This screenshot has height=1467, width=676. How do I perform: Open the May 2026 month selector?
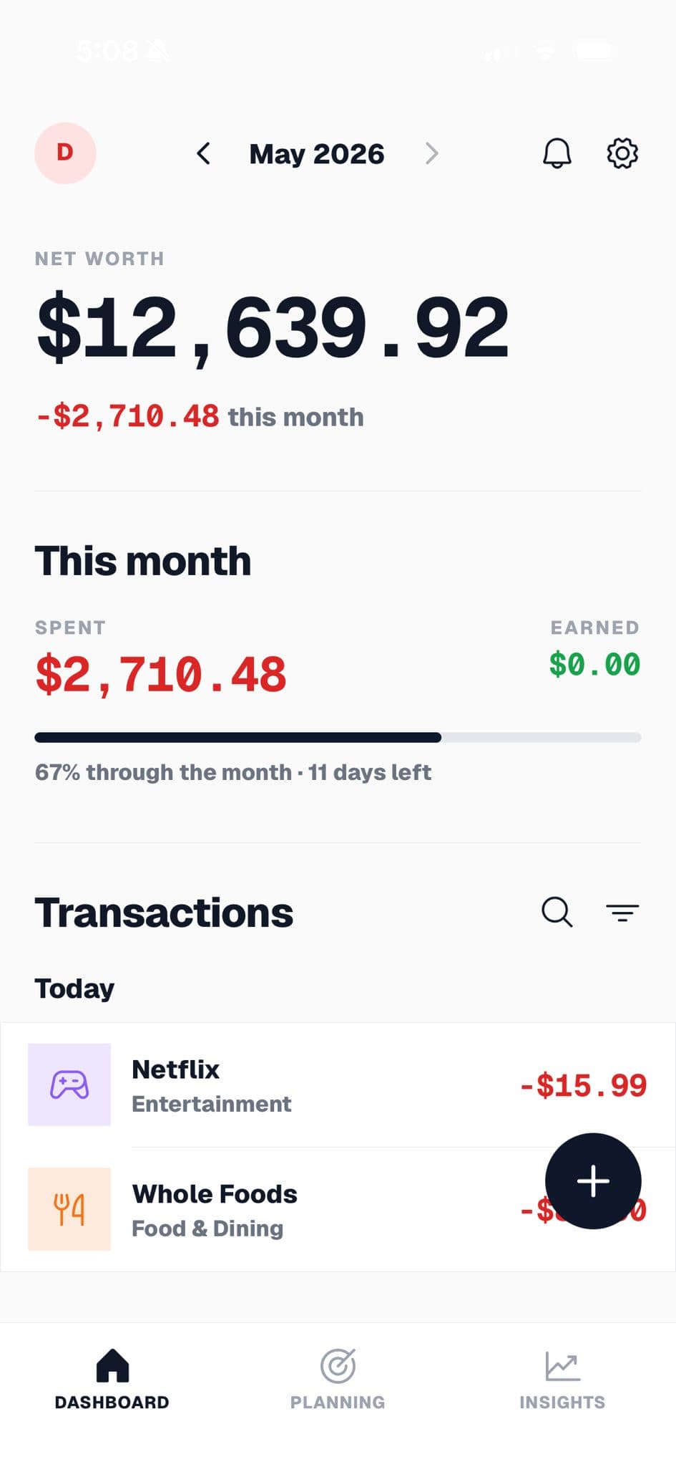click(317, 154)
